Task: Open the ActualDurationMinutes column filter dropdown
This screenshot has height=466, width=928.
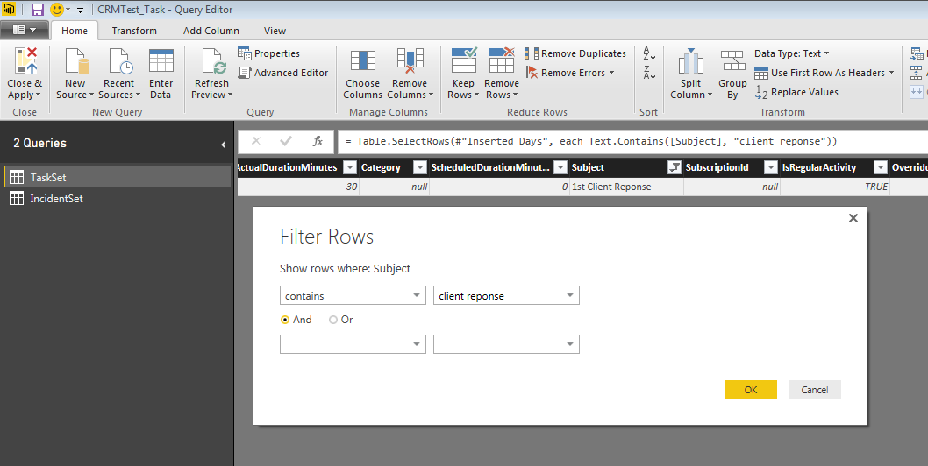Action: click(350, 167)
